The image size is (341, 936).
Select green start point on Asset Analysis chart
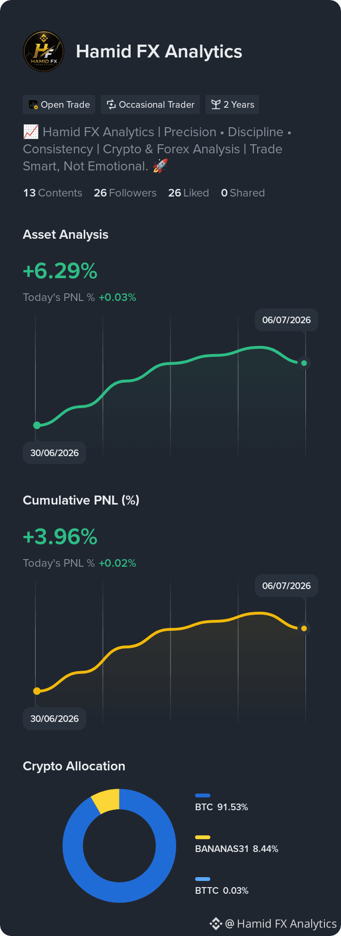(37, 425)
